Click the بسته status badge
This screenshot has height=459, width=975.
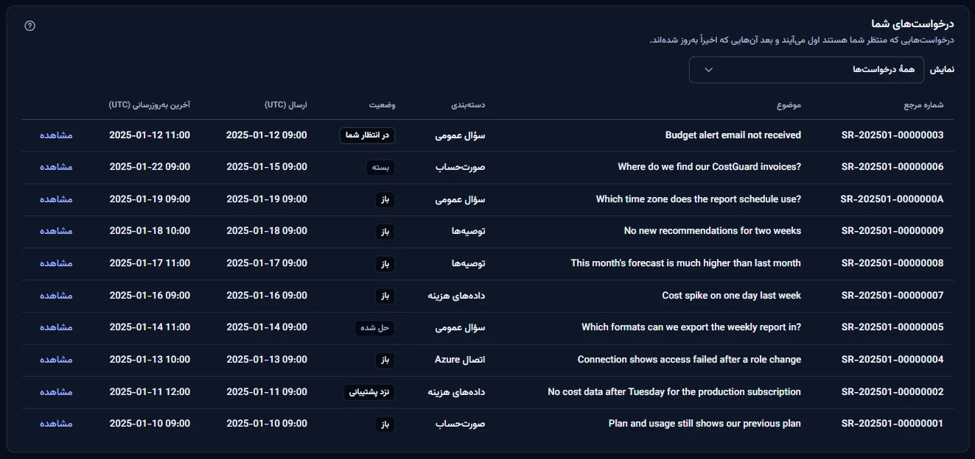(381, 167)
